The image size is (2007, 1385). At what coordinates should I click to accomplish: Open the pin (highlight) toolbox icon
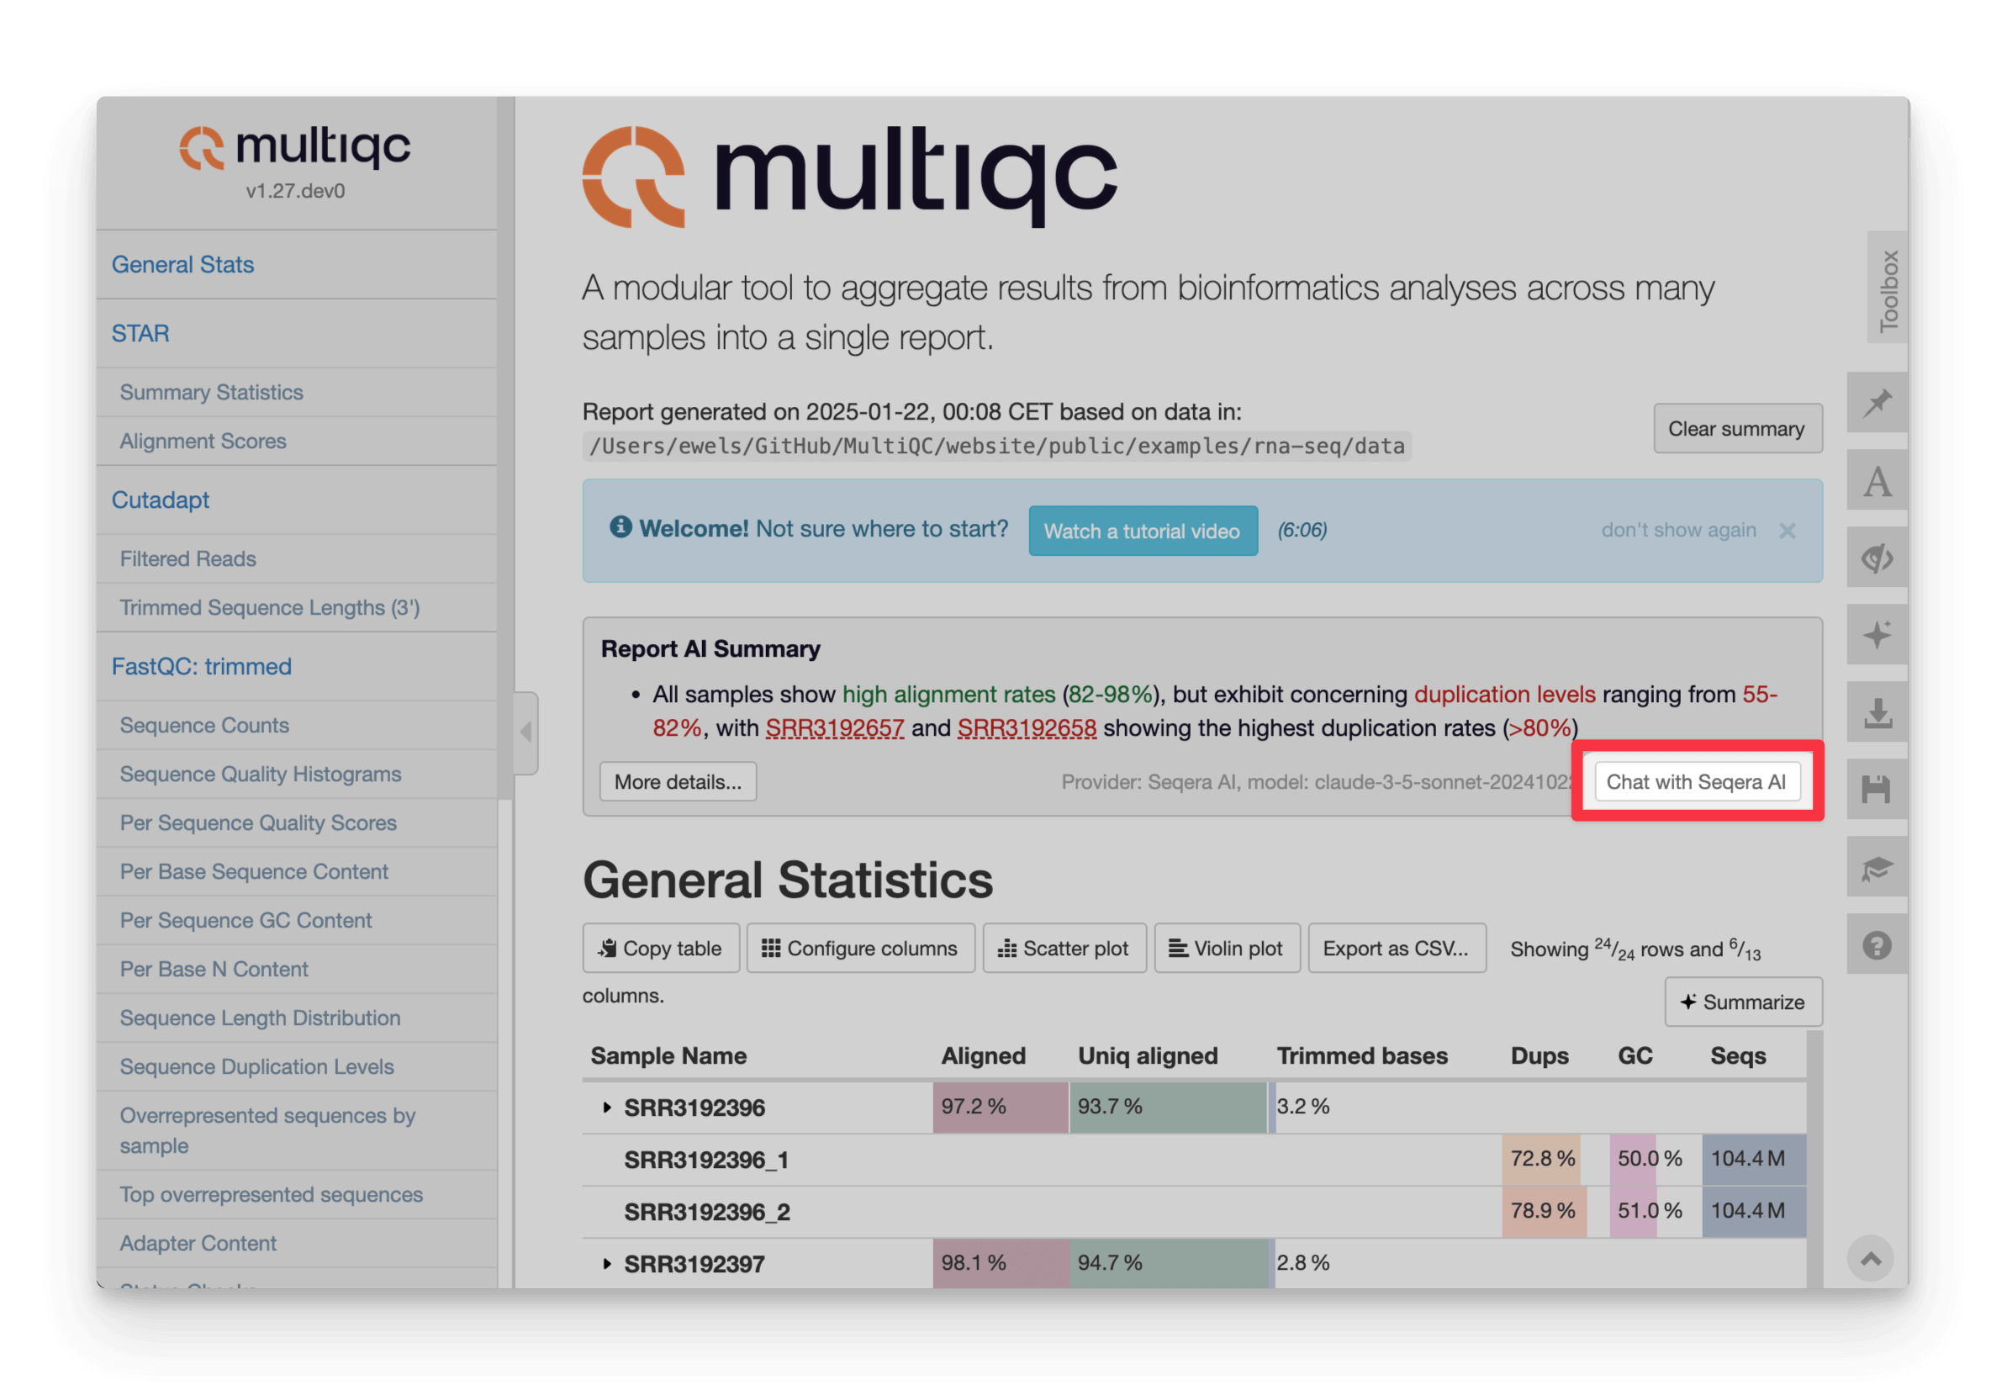point(1876,403)
